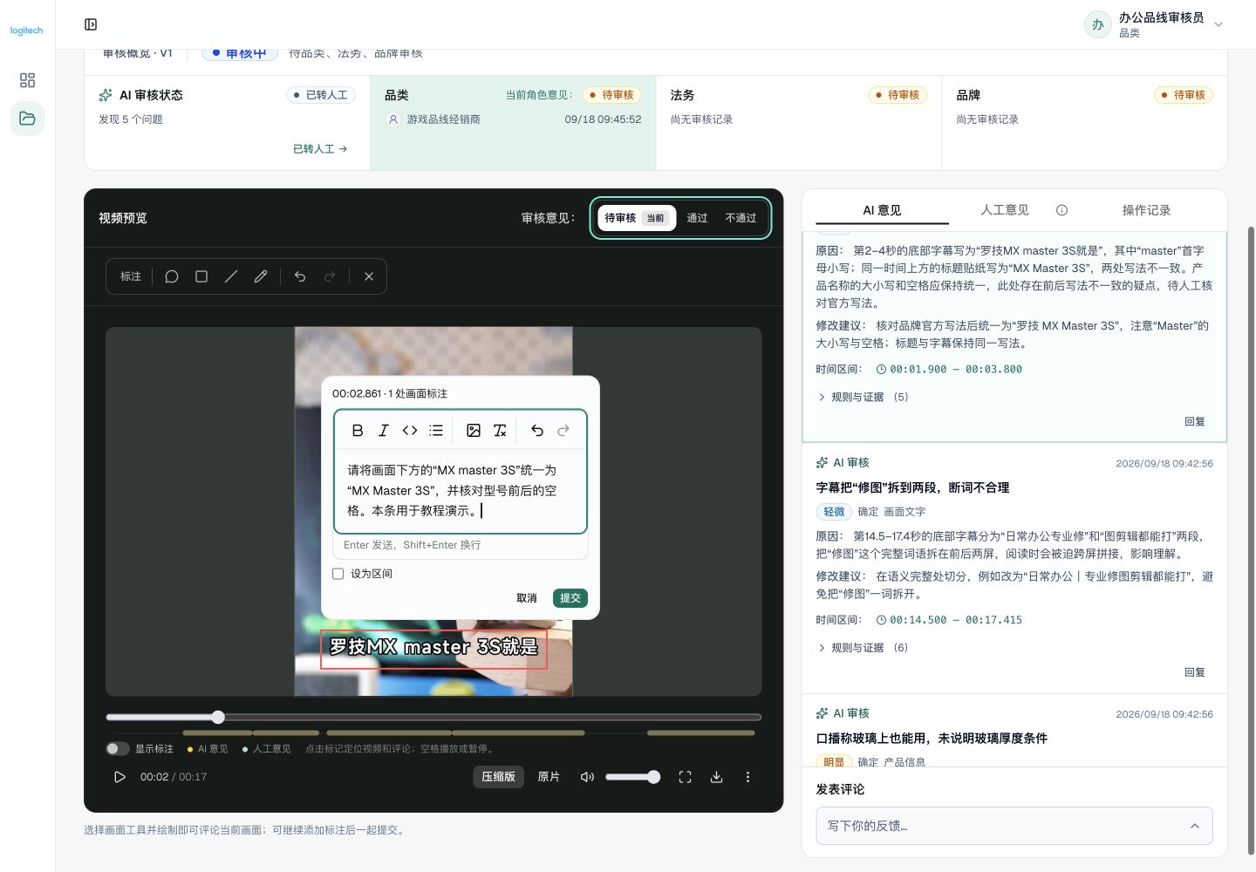
Task: Redo annotation in toolbar
Action: (x=330, y=276)
